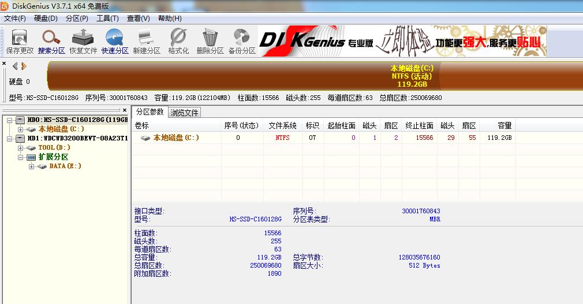This screenshot has width=583, height=304.
Task: Start 搜索分区 partition search tool
Action: click(x=51, y=42)
